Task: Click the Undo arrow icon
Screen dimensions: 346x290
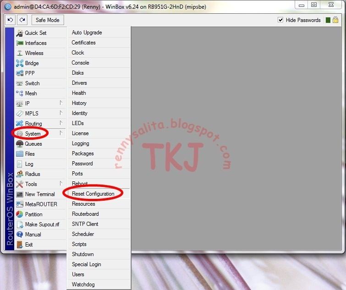Action: point(10,20)
